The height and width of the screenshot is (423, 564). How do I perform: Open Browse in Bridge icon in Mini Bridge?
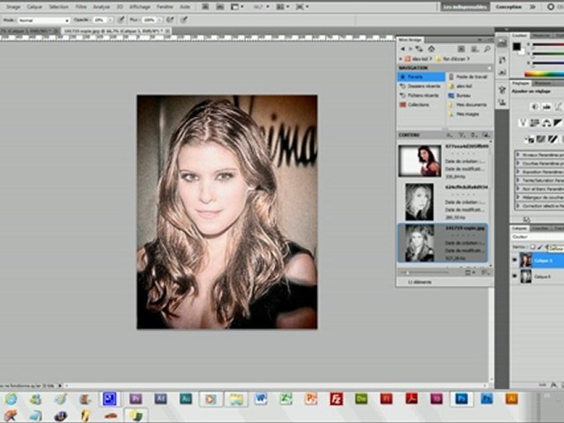[x=461, y=49]
